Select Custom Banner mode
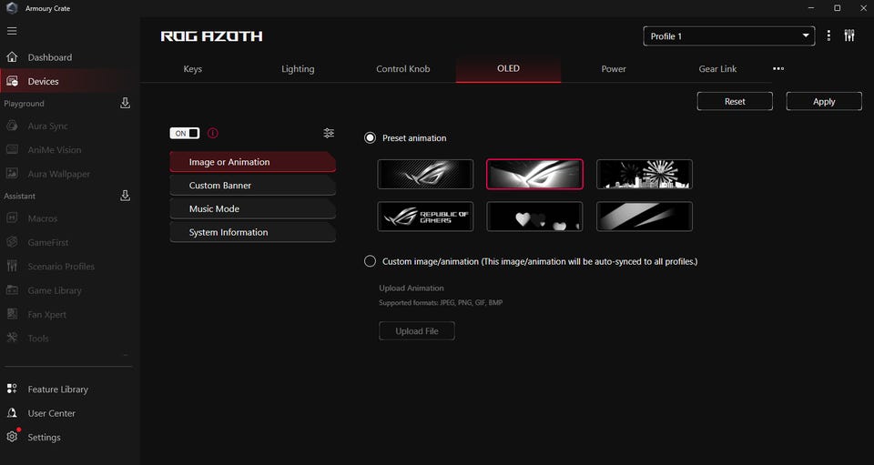 252,186
